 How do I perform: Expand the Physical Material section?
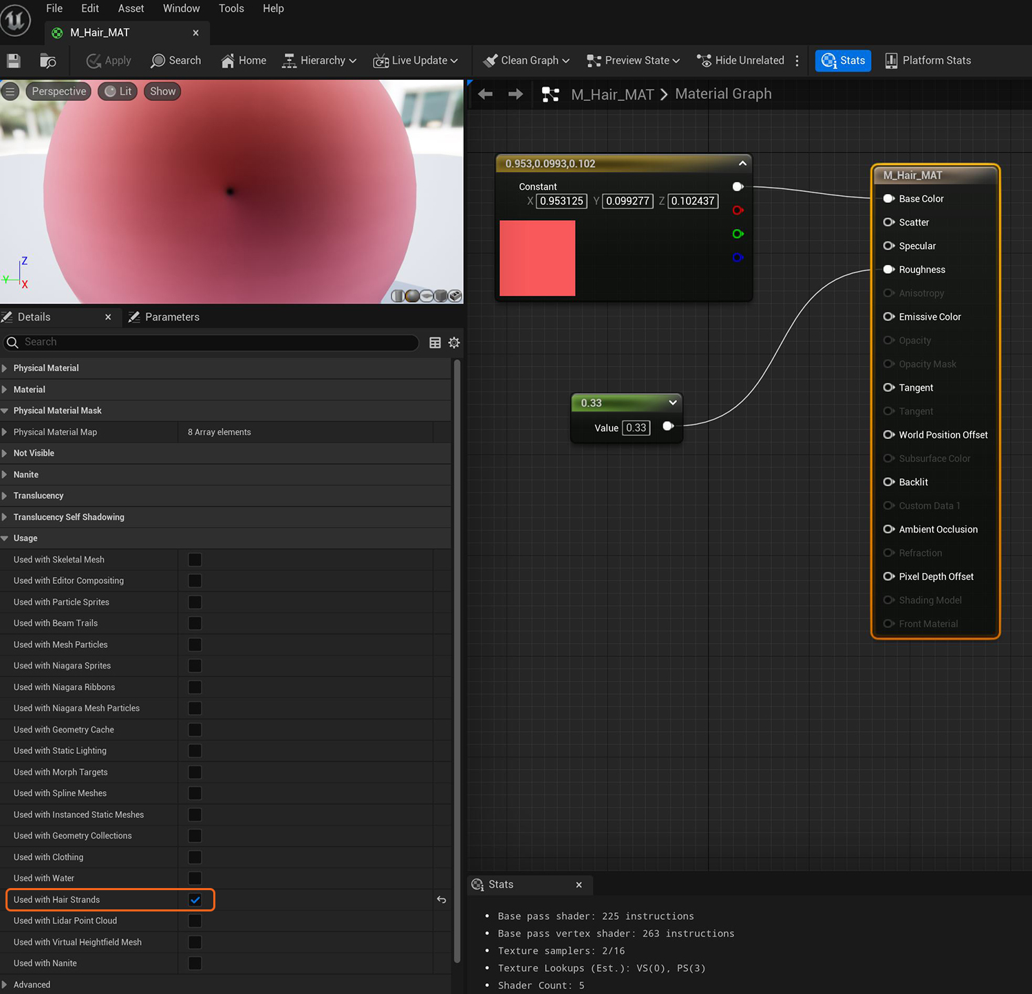pos(5,368)
